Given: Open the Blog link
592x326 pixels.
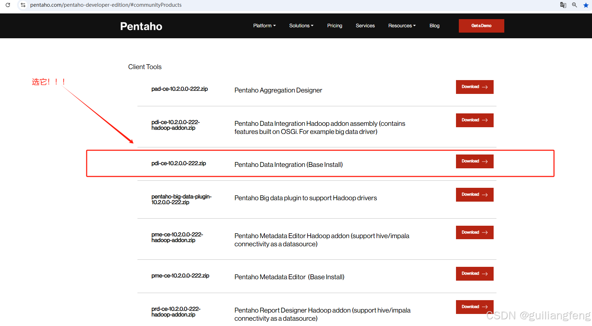Looking at the screenshot, I should [x=434, y=26].
